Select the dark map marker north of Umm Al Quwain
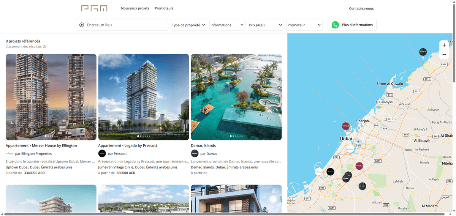The height and width of the screenshot is (216, 456). click(x=423, y=52)
